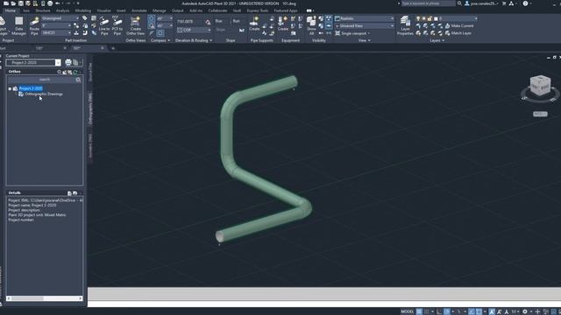Click the slope toggle icon in Slope panel
This screenshot has height=315, width=561.
(242, 30)
